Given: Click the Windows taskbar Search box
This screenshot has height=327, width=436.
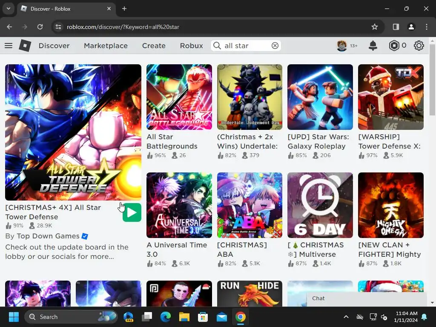Looking at the screenshot, I should click(x=71, y=317).
